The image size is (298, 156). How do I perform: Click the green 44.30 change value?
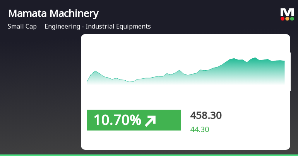(x=200, y=129)
